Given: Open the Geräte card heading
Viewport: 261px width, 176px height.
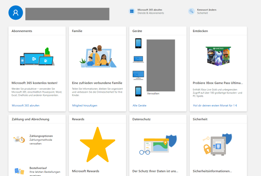Looking at the screenshot, I should click(137, 31).
